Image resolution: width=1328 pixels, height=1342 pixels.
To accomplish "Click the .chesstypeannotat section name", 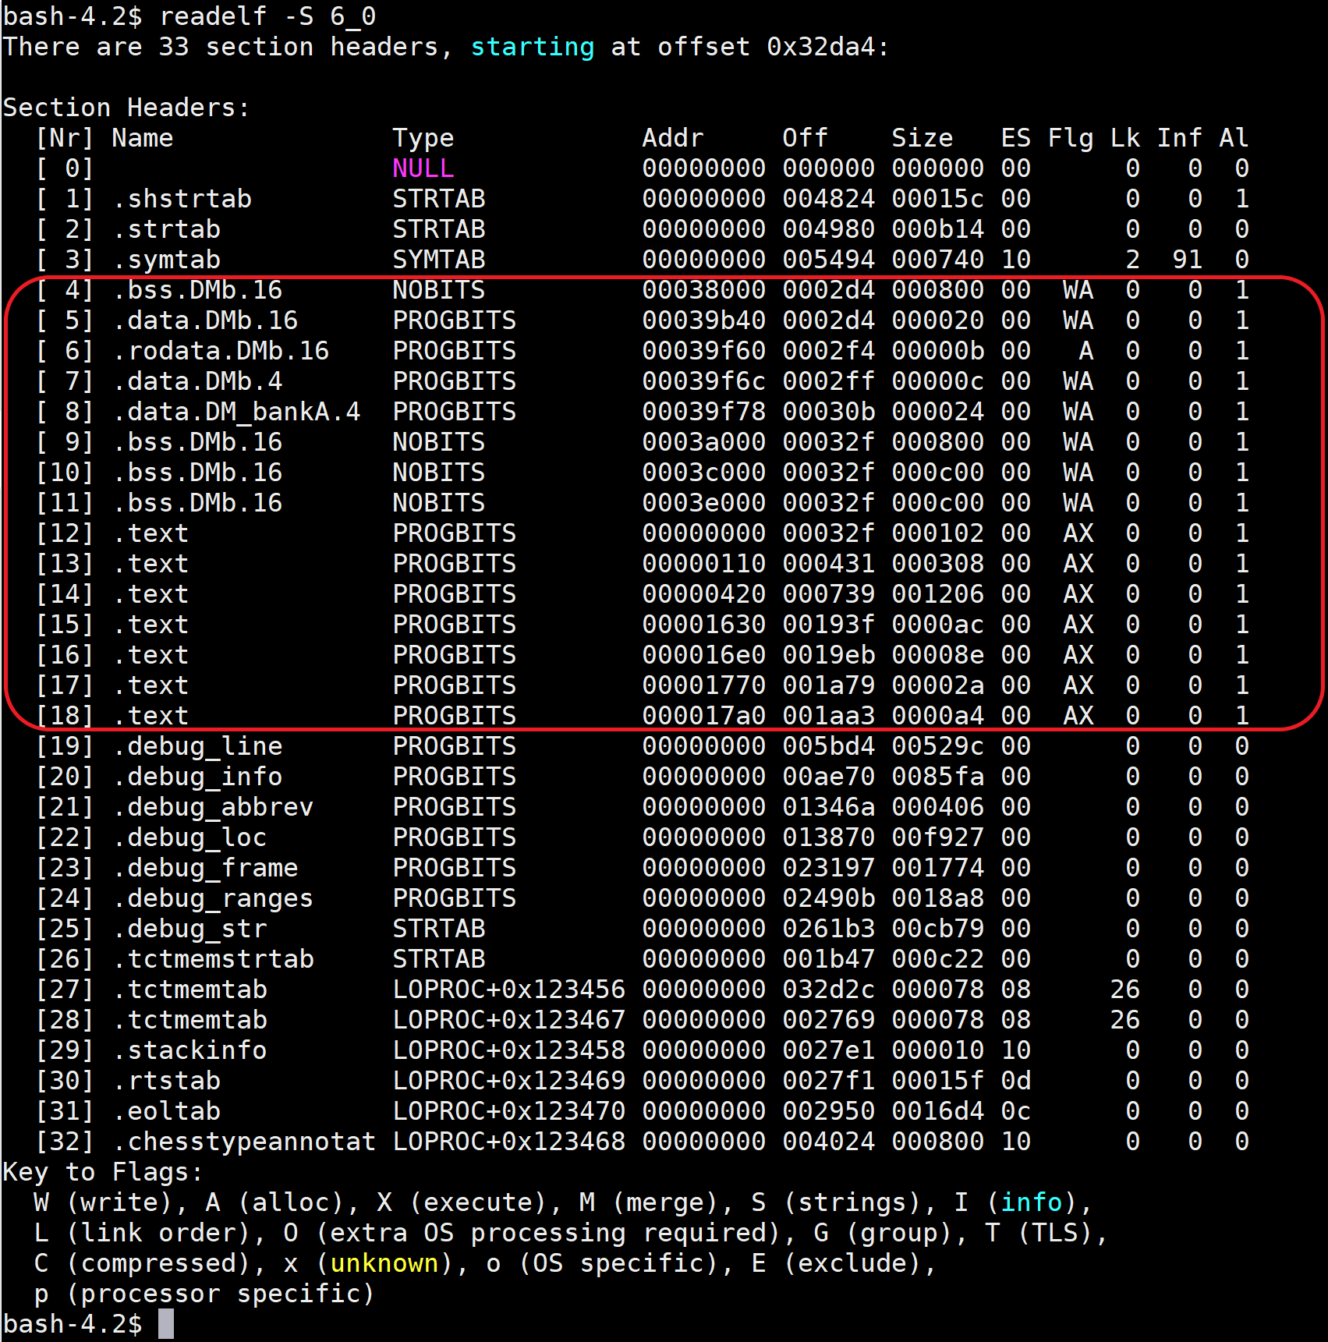I will [x=244, y=1142].
